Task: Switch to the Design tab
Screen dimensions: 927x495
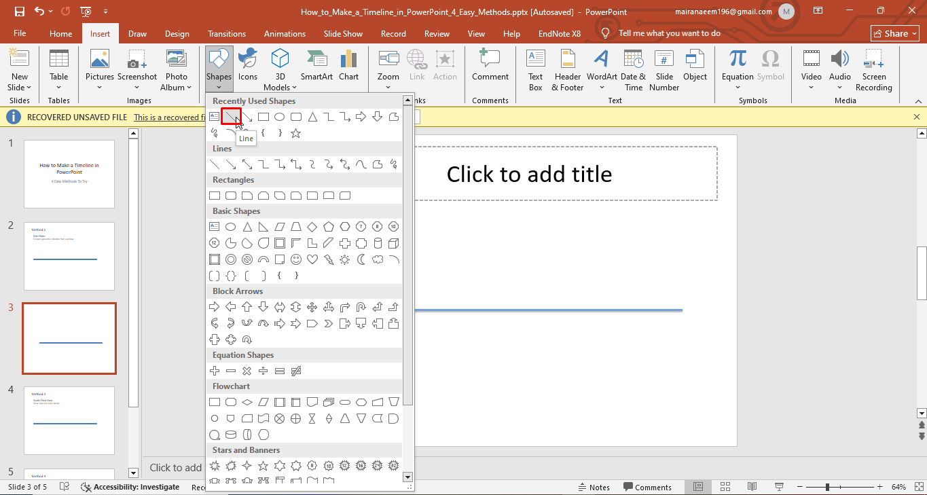Action: [x=177, y=33]
